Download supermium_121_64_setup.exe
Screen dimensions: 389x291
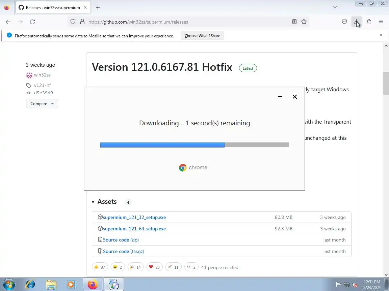click(134, 229)
